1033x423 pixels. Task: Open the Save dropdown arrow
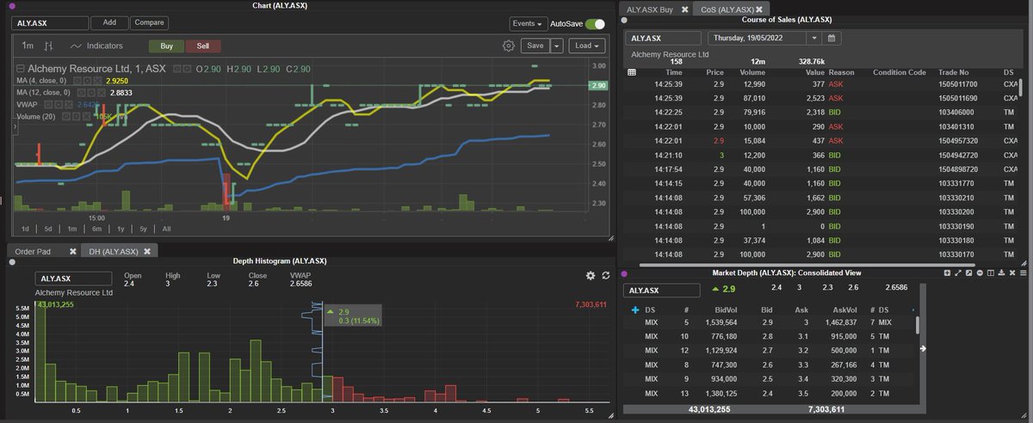point(556,46)
